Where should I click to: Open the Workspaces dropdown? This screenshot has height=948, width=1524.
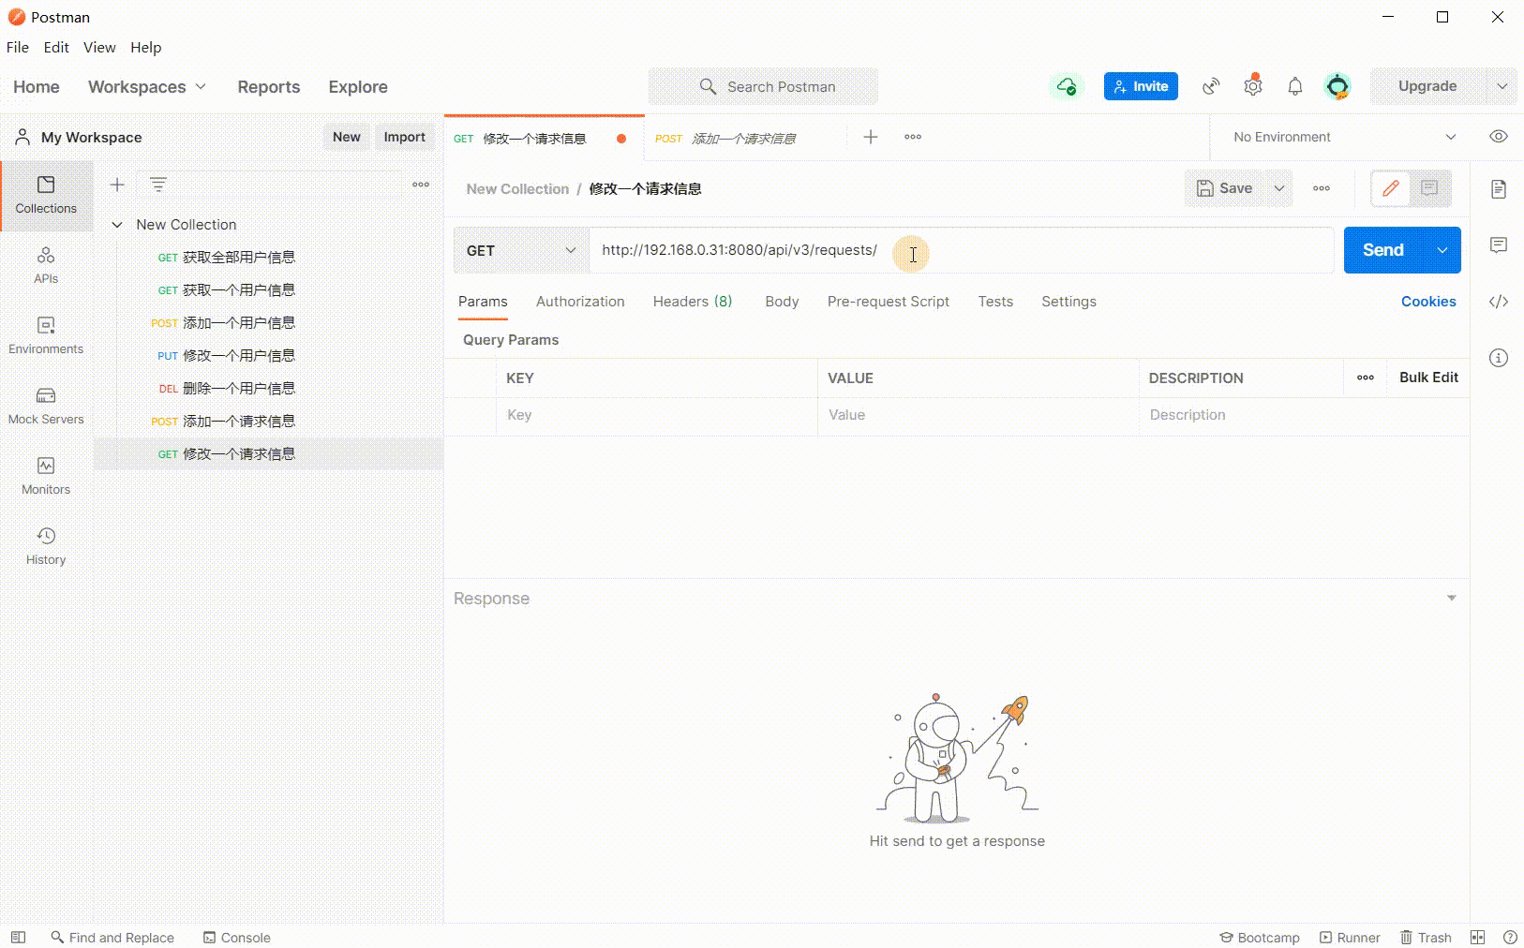pos(147,86)
